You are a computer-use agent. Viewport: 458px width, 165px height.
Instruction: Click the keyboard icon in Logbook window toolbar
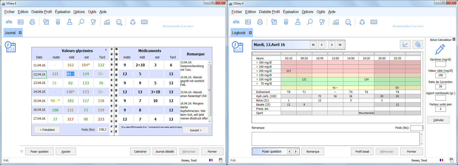click(374, 22)
